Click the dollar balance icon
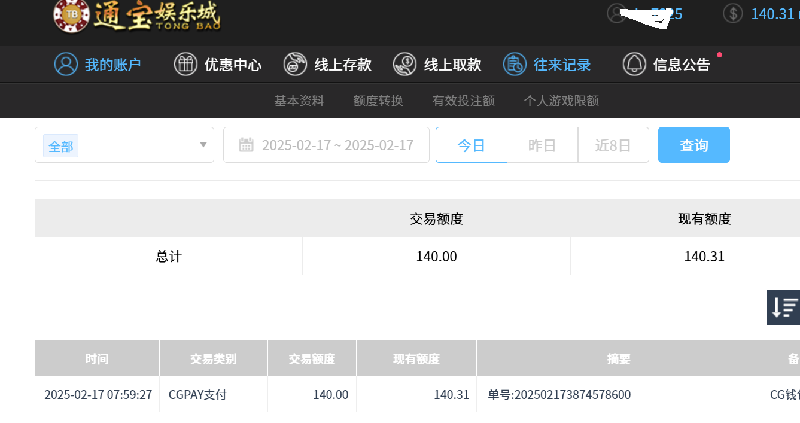Viewport: 800px width, 423px height. point(733,13)
